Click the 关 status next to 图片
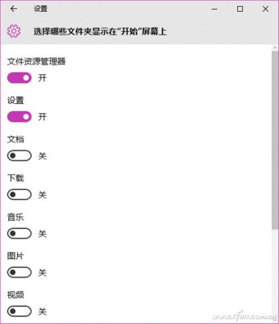Viewport: 279px width, 324px height. (42, 273)
